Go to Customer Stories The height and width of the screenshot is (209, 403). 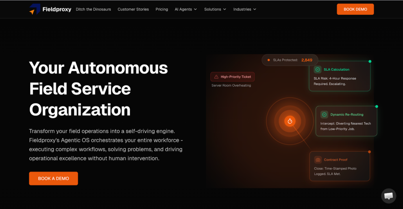[133, 9]
